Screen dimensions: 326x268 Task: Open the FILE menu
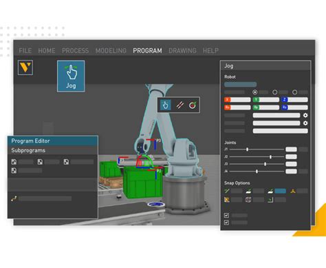coord(25,51)
